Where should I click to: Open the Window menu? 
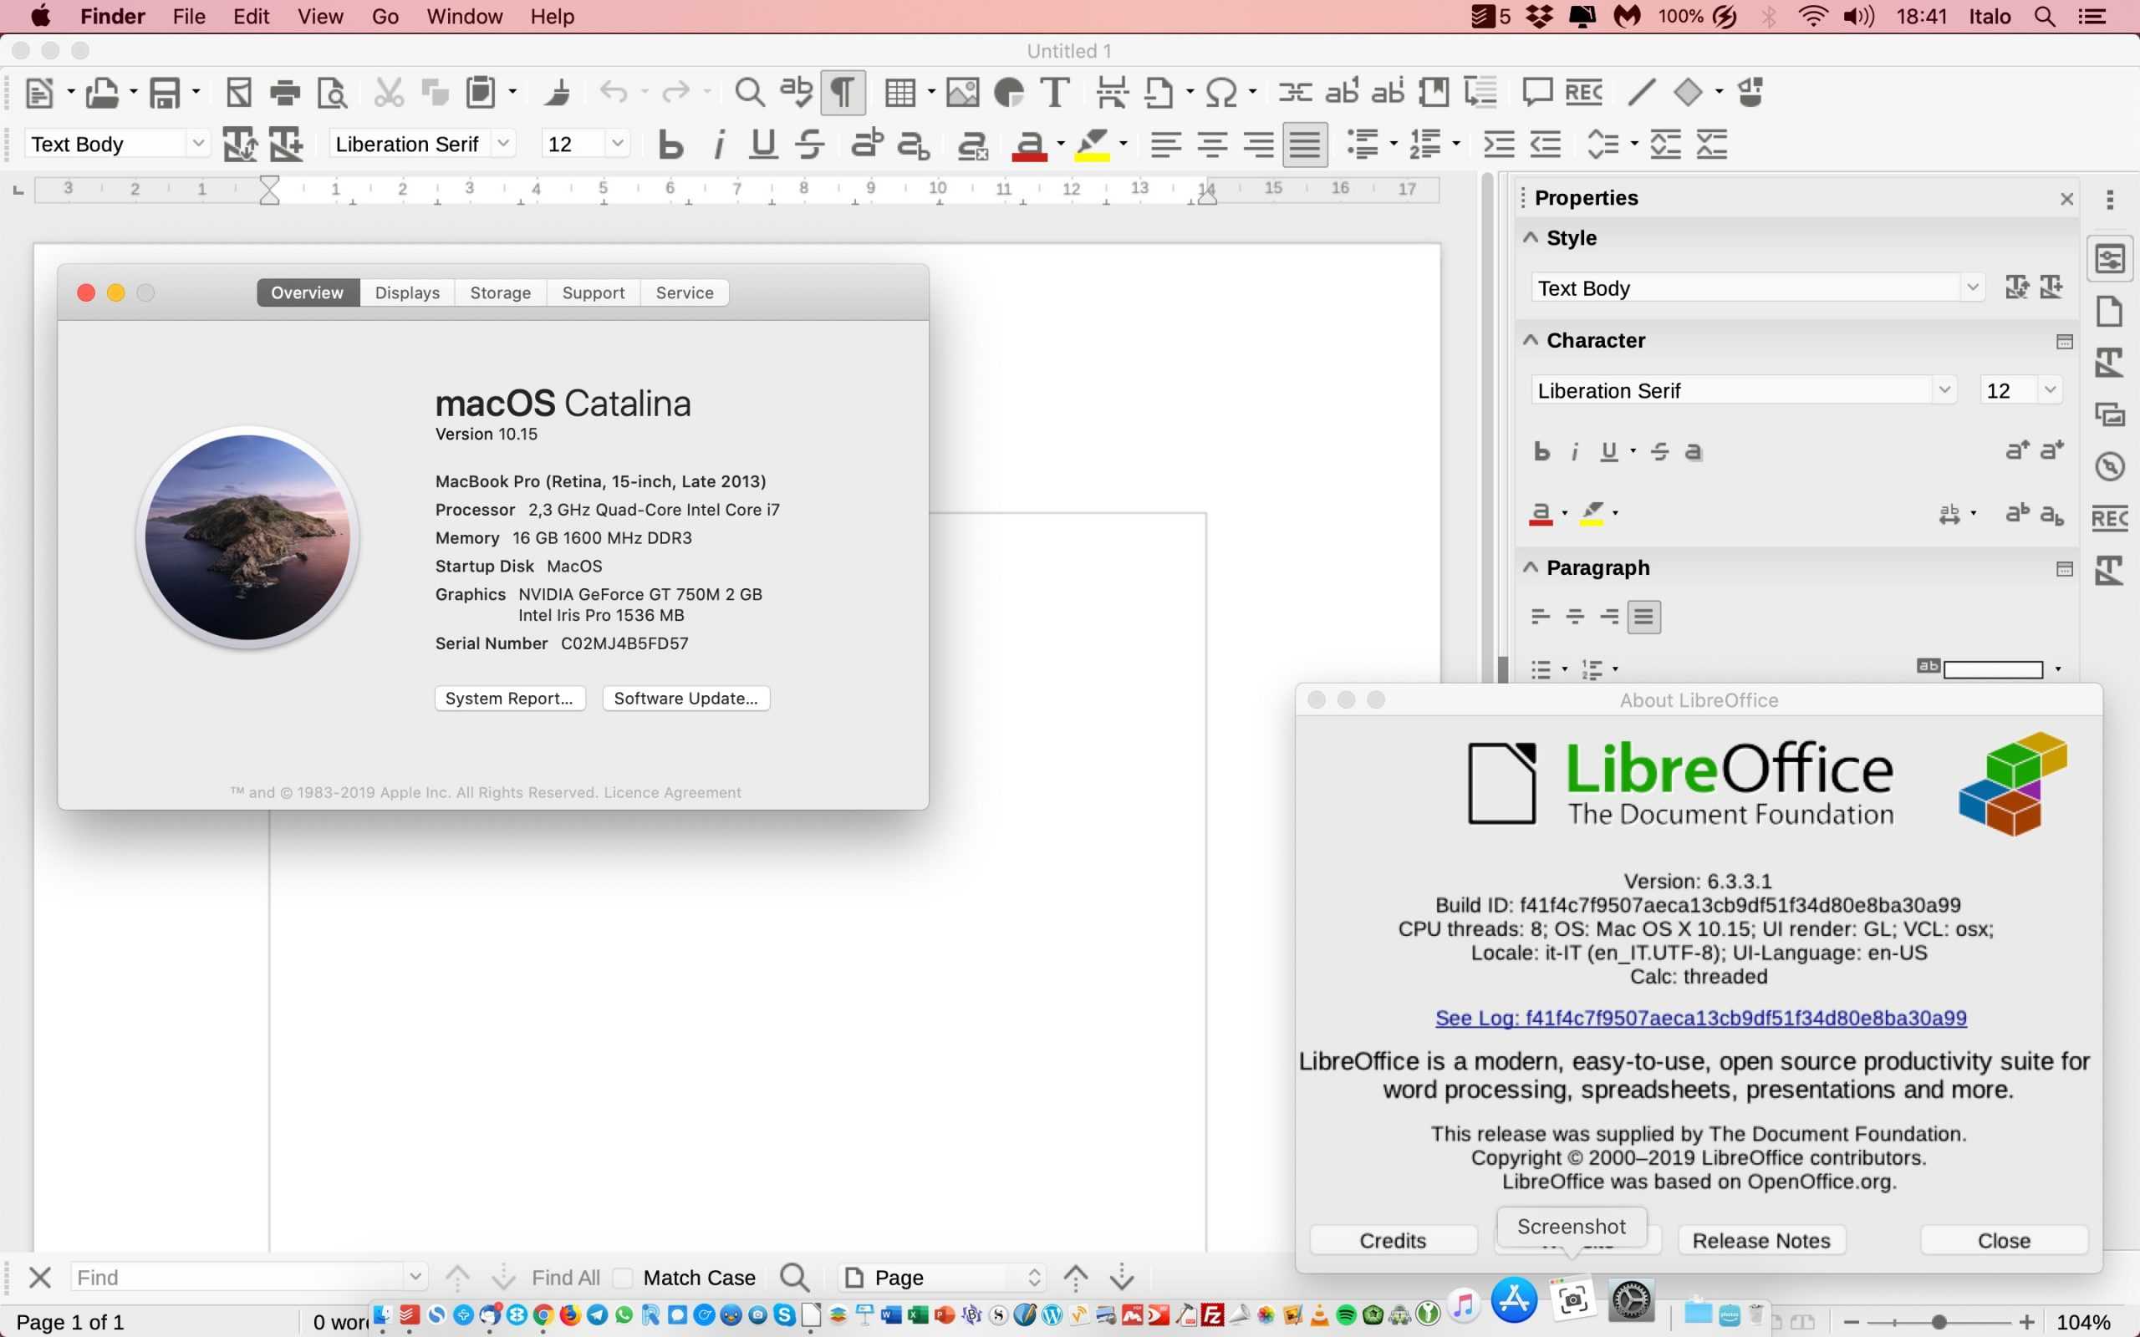pyautogui.click(x=464, y=16)
